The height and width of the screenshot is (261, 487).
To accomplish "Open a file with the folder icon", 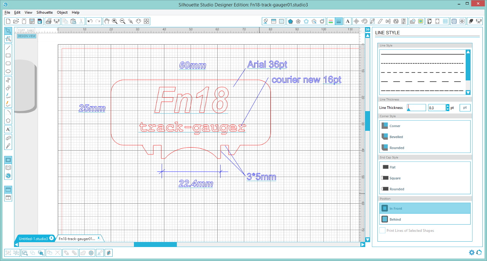I will [x=16, y=21].
